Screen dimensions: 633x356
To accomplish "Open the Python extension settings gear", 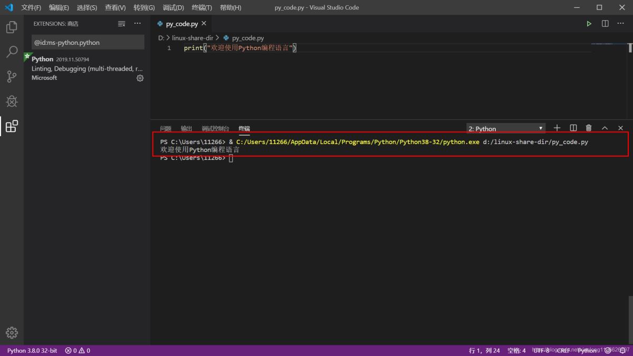I will (x=140, y=78).
